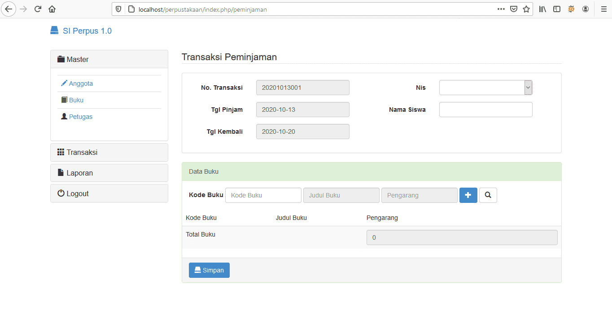Select the Buku book icon

coord(63,100)
